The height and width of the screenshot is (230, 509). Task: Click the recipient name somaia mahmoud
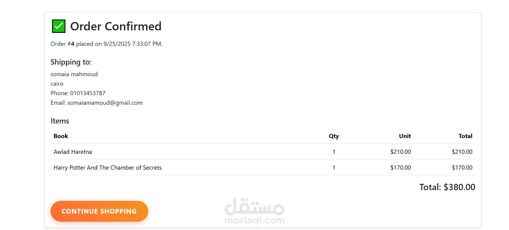74,74
